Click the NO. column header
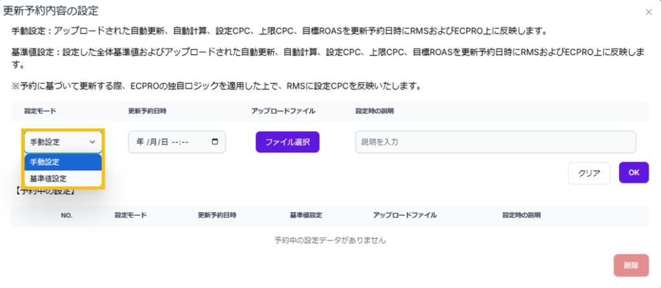The image size is (661, 288). [66, 215]
